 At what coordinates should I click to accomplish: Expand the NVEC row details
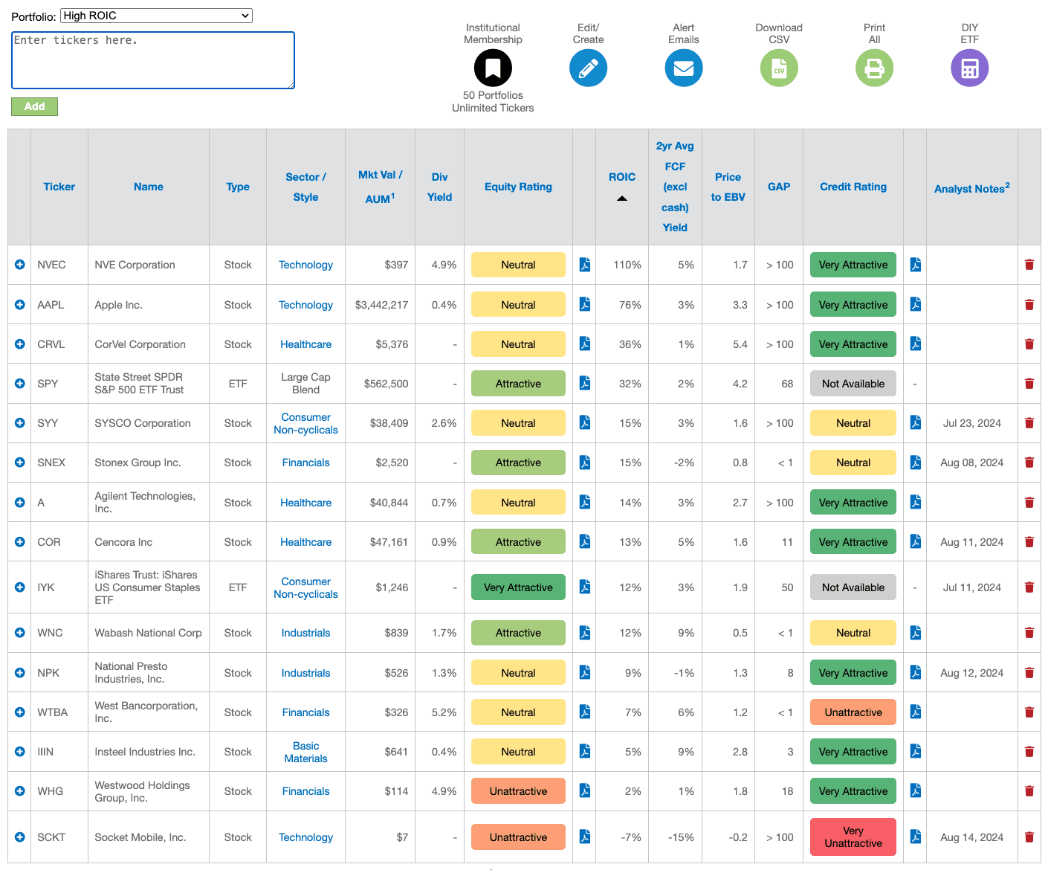20,265
